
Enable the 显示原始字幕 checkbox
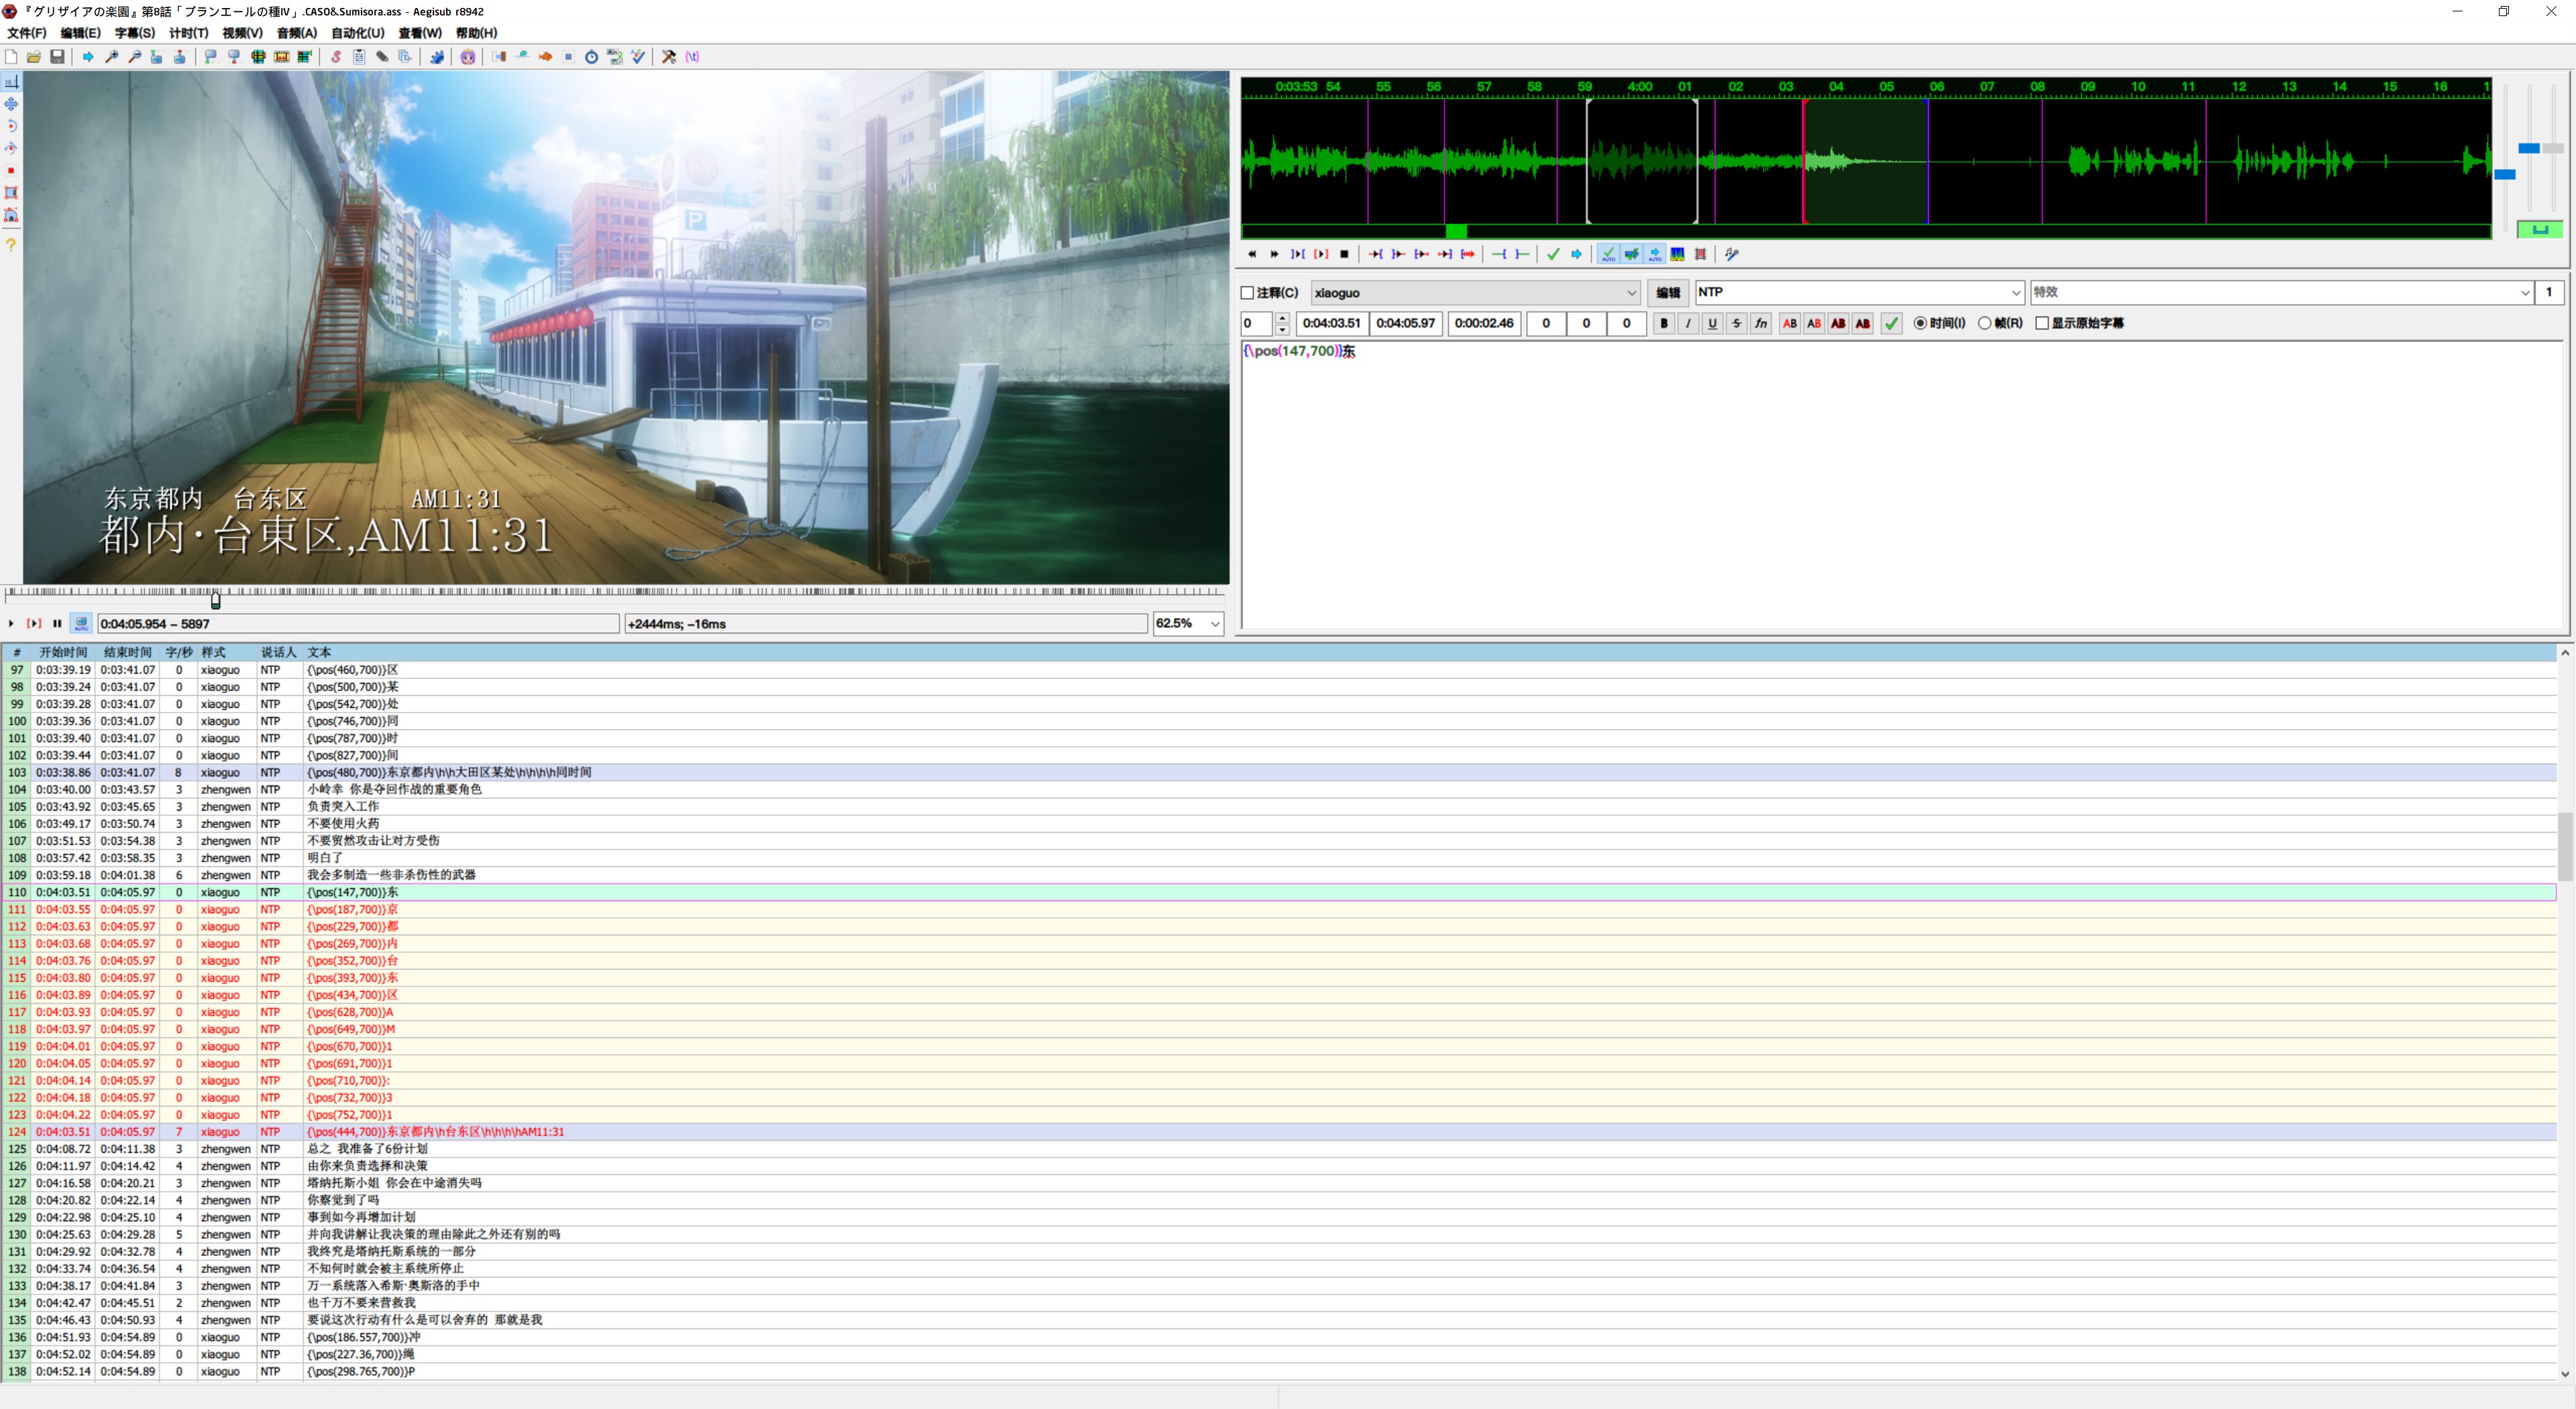[2042, 323]
